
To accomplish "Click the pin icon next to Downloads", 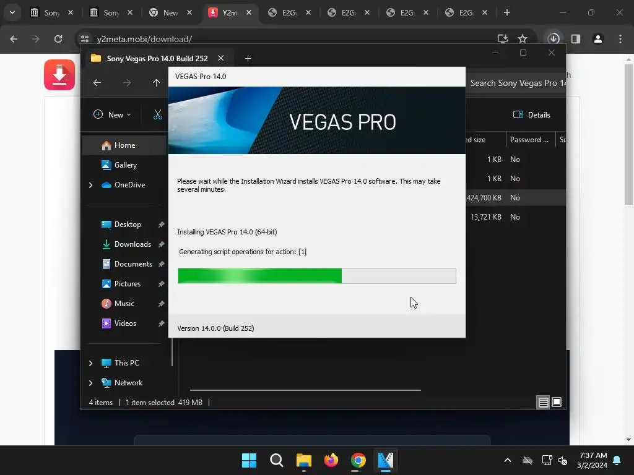I will 162,244.
